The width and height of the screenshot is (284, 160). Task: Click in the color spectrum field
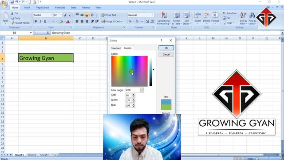click(x=129, y=71)
